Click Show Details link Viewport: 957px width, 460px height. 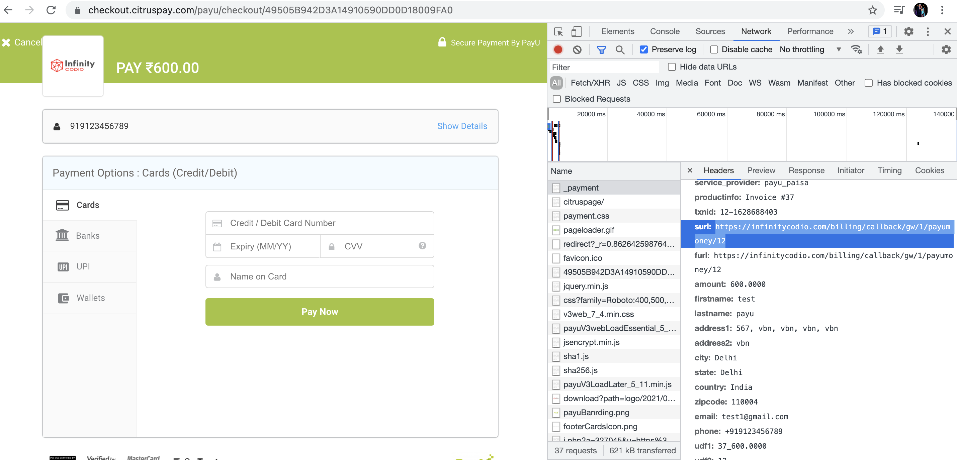click(462, 126)
